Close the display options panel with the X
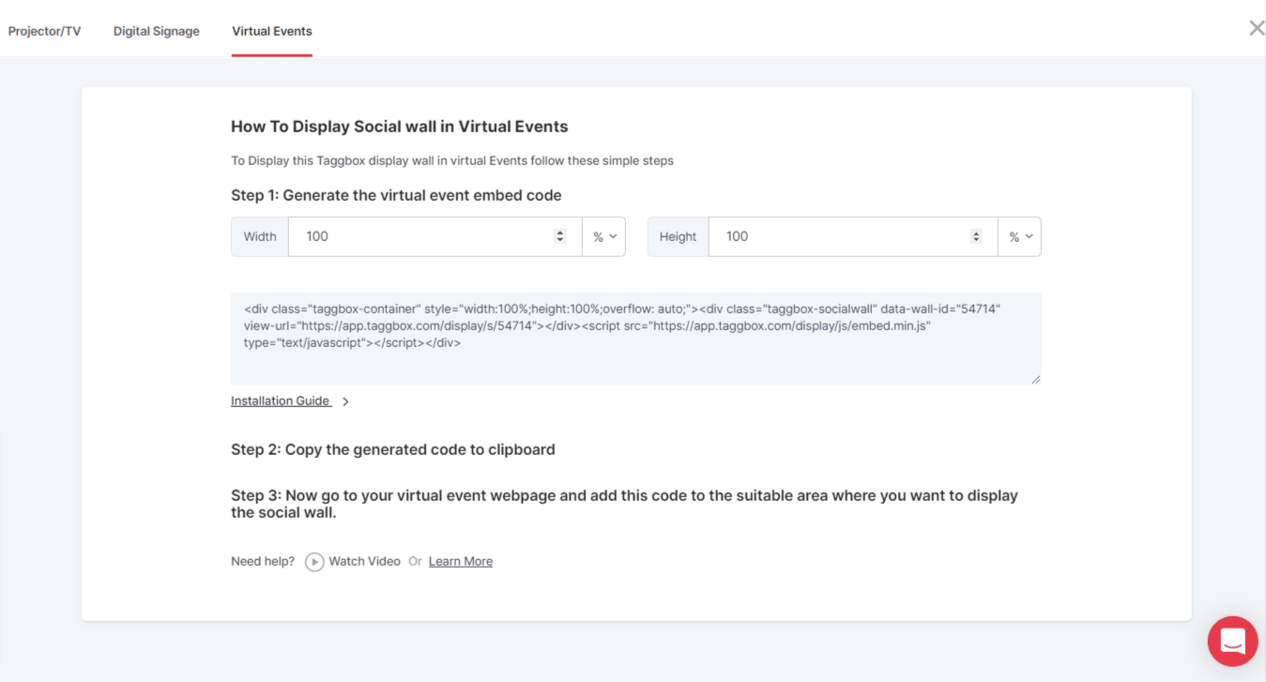The height and width of the screenshot is (682, 1266). coord(1256,28)
